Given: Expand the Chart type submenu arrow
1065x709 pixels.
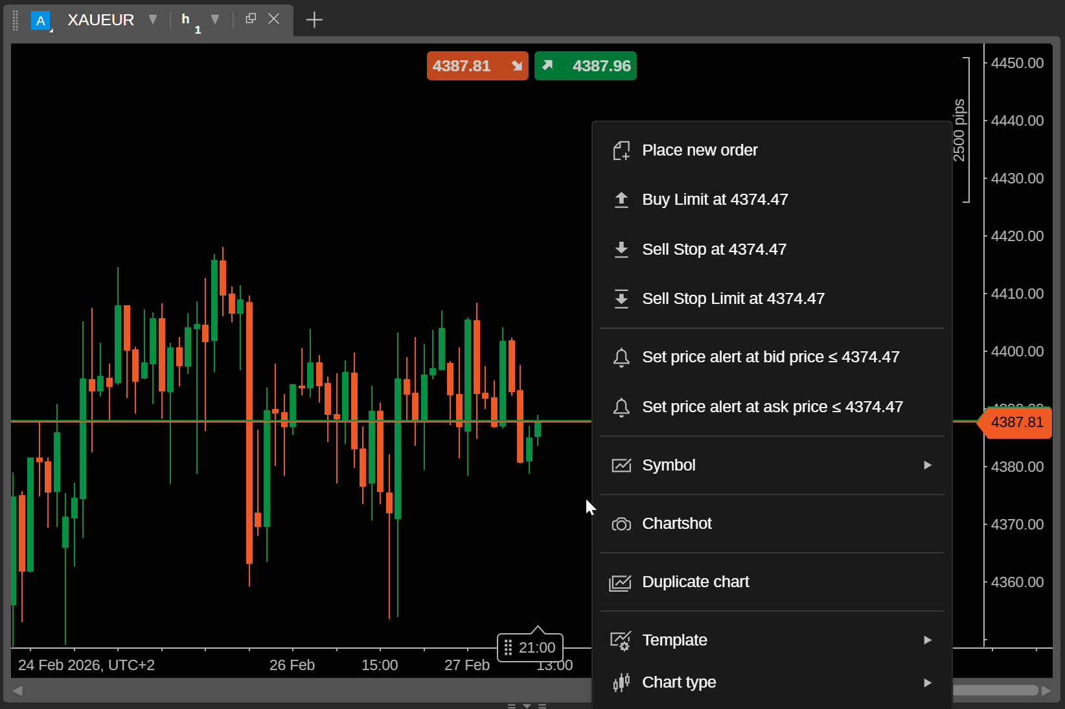Looking at the screenshot, I should pos(928,682).
